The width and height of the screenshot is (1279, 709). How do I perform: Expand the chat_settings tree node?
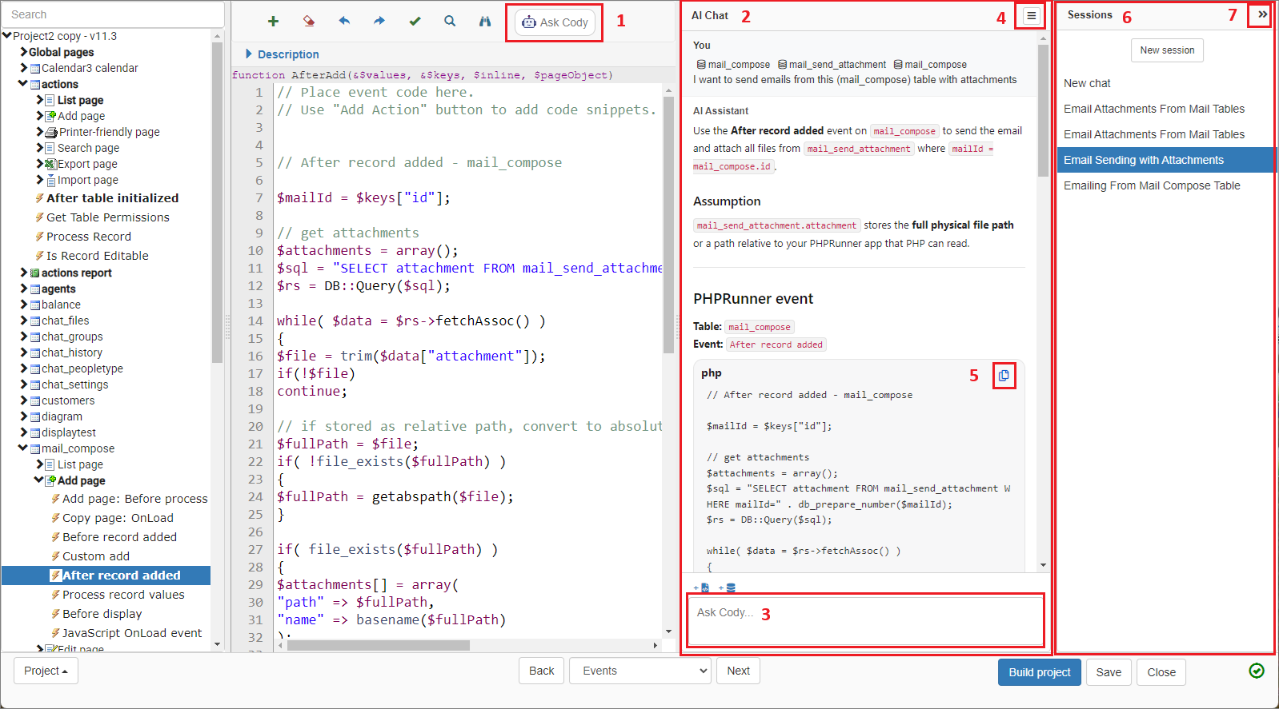(x=23, y=384)
